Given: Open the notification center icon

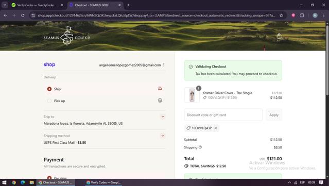Looking at the screenshot, I should (321, 182).
